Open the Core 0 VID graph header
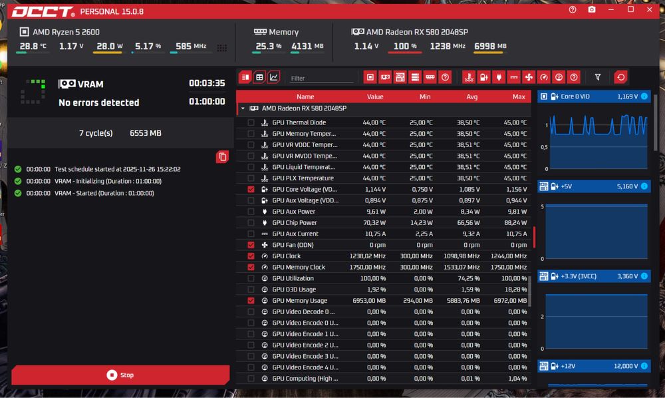The image size is (665, 398). point(594,97)
